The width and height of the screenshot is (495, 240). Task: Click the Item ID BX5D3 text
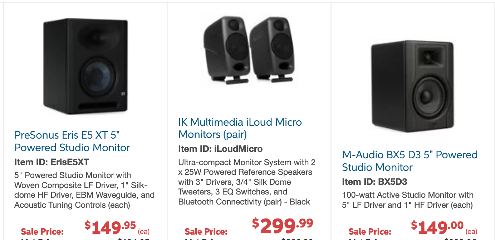374,182
